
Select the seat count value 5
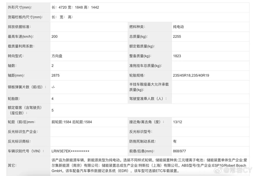click(53, 110)
